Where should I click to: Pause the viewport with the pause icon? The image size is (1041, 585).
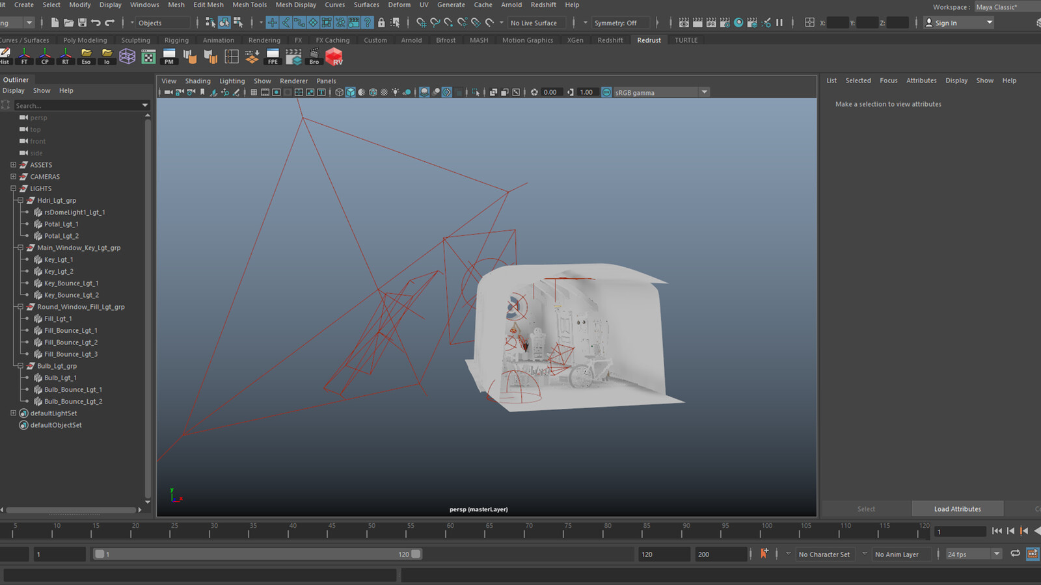pyautogui.click(x=779, y=23)
